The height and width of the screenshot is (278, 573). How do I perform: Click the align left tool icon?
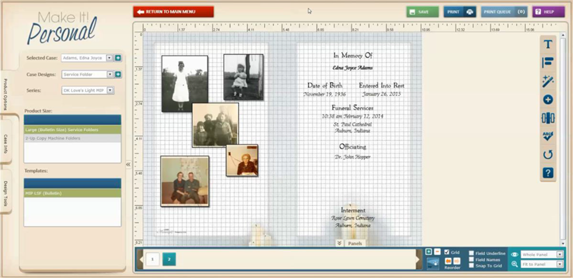coord(547,62)
